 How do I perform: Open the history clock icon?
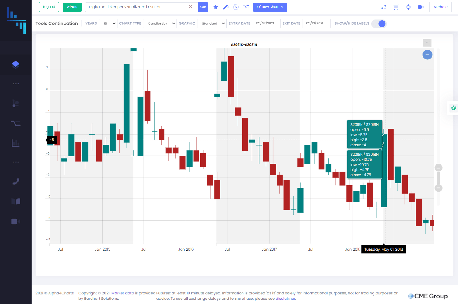click(x=236, y=7)
